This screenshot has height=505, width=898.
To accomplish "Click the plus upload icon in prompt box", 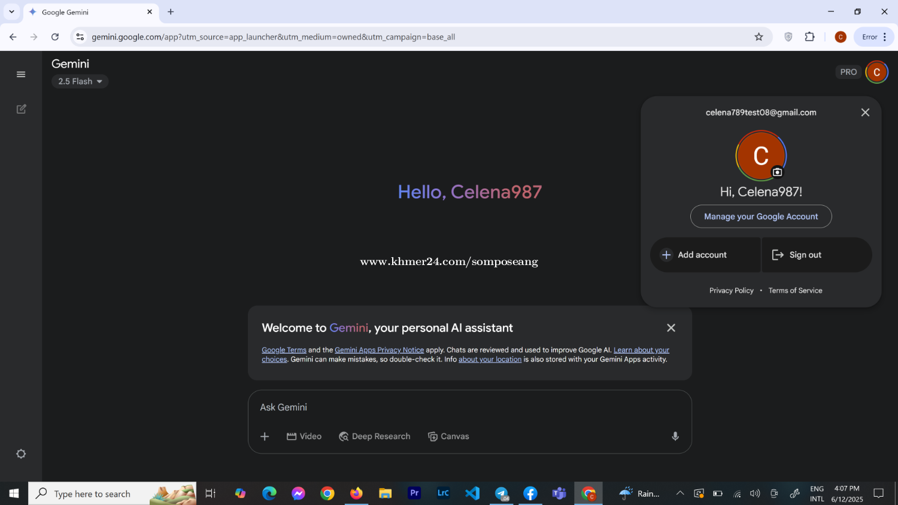I will (x=265, y=437).
